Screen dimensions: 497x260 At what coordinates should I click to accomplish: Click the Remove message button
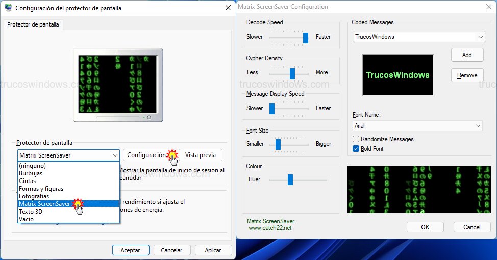coord(467,75)
